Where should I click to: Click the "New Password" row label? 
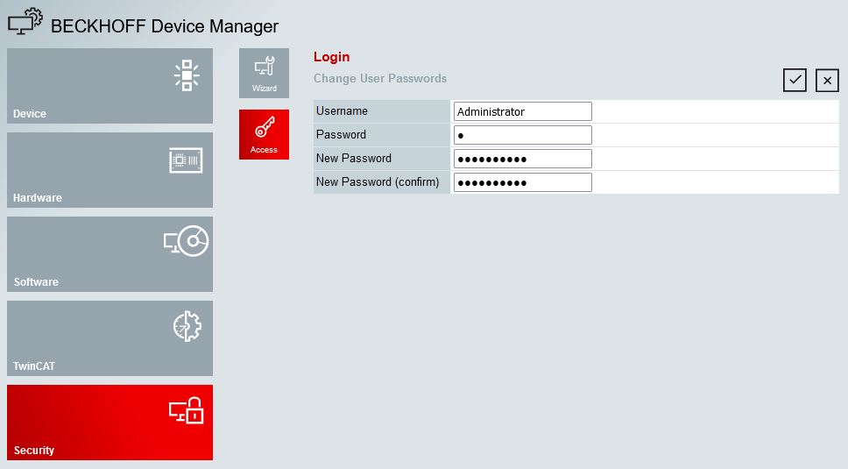point(354,159)
